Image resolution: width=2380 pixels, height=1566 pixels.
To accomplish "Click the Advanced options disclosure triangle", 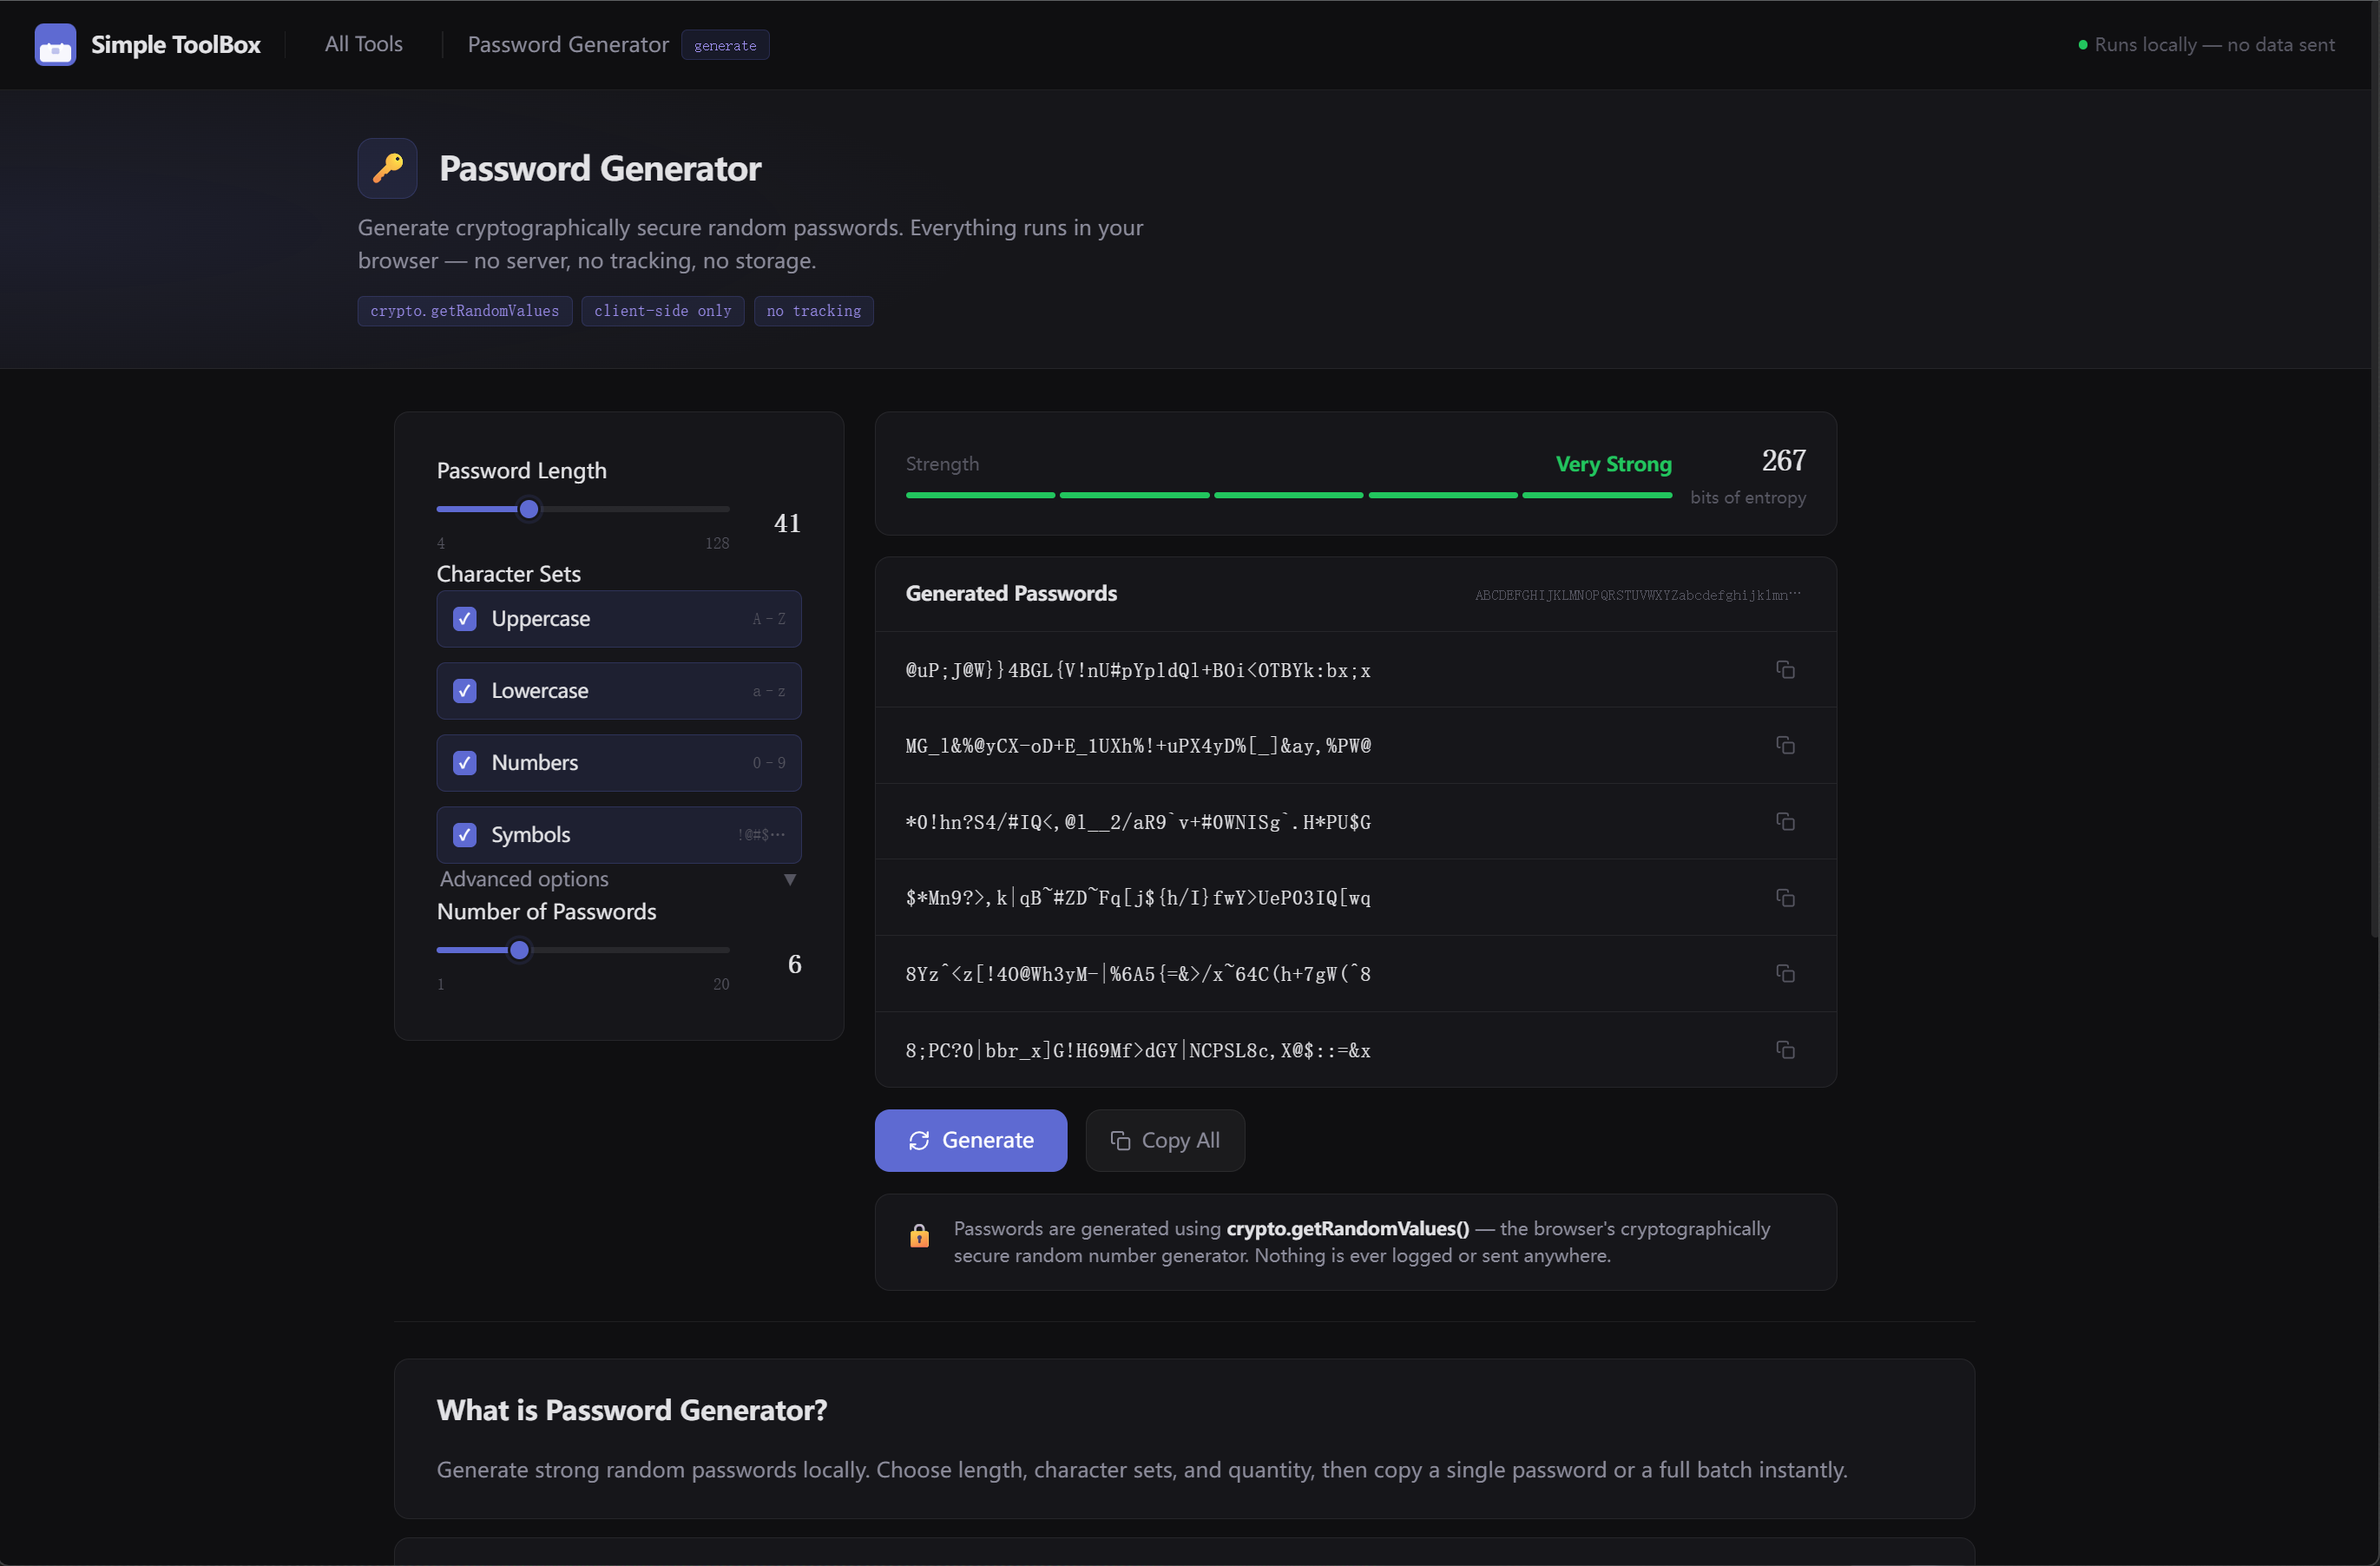I will 790,879.
